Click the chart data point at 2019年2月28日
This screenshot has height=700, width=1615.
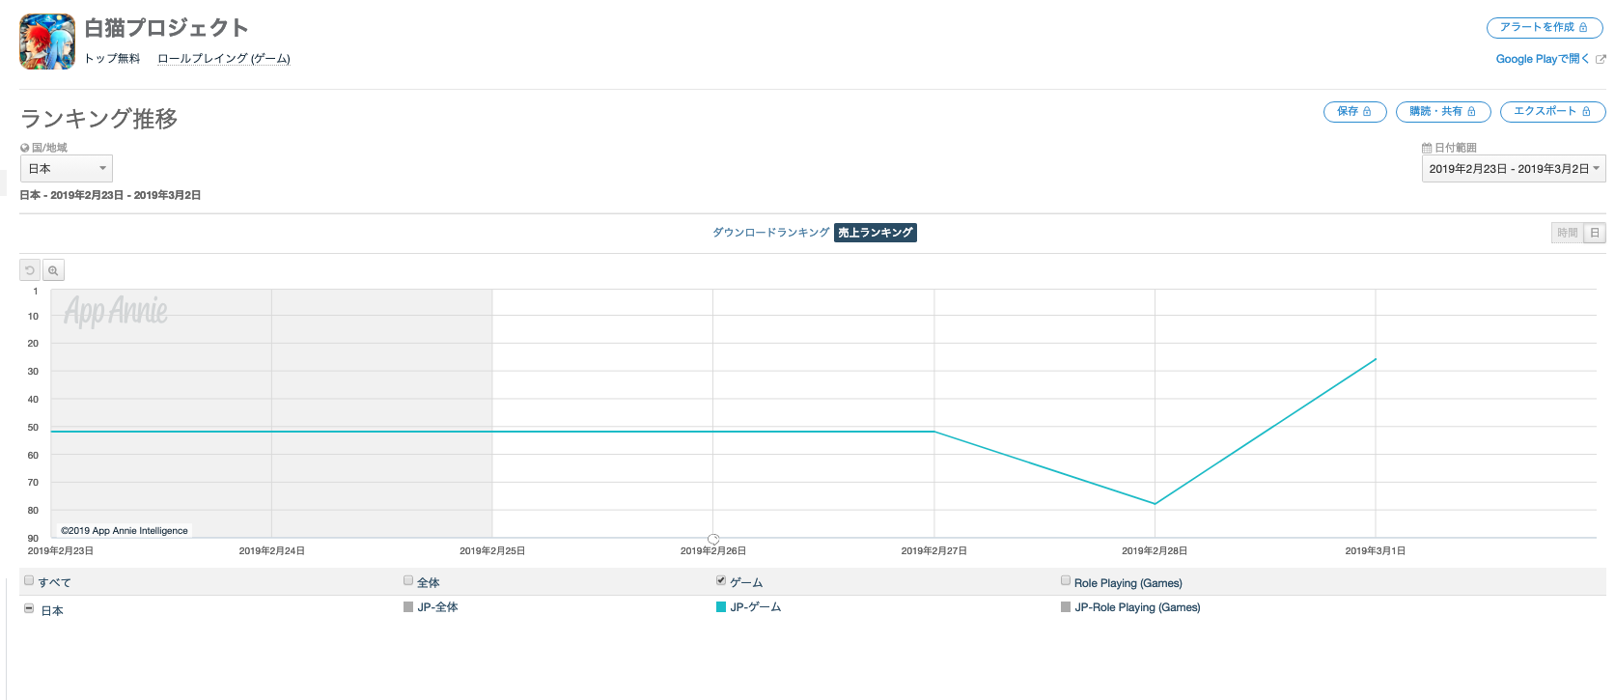click(1155, 503)
